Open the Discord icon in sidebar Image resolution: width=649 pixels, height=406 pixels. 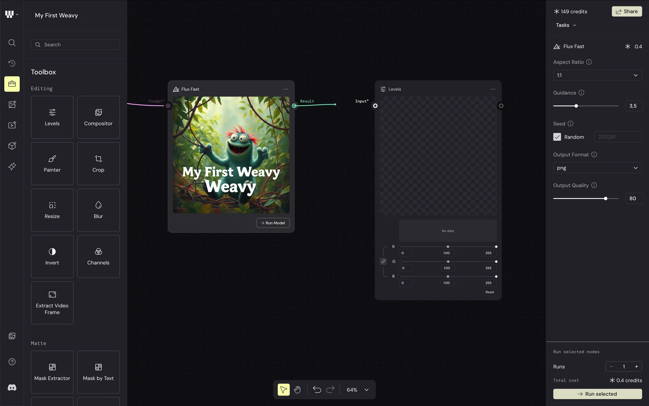click(x=12, y=387)
